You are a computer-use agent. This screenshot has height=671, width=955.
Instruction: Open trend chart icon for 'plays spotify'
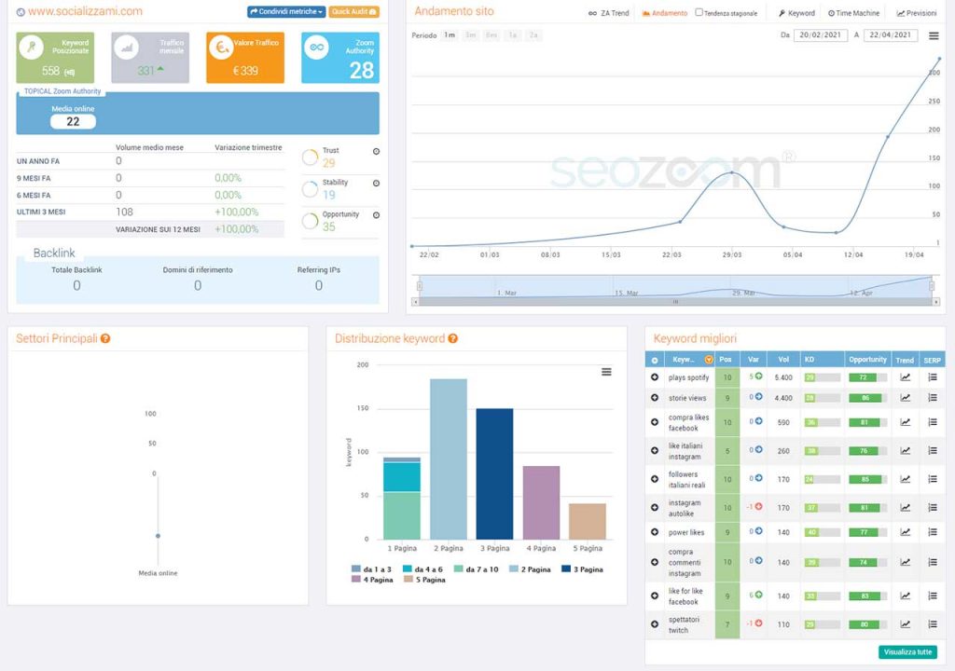[x=906, y=377]
